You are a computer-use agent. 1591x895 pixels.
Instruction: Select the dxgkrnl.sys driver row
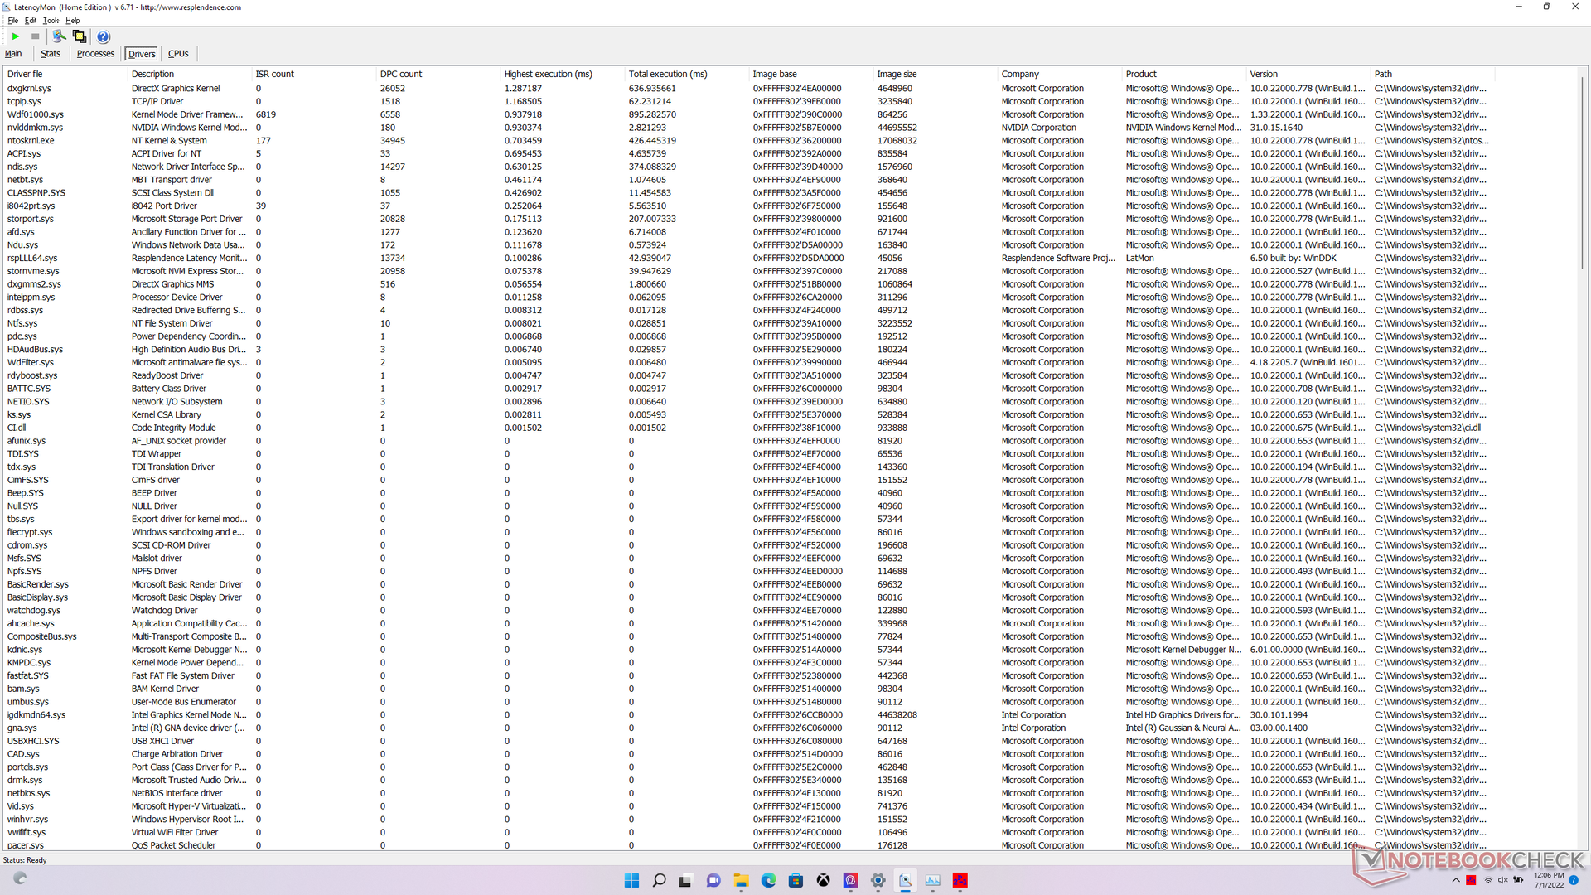click(x=29, y=89)
